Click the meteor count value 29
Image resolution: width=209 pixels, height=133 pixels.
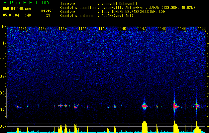pyautogui.click(x=48, y=15)
